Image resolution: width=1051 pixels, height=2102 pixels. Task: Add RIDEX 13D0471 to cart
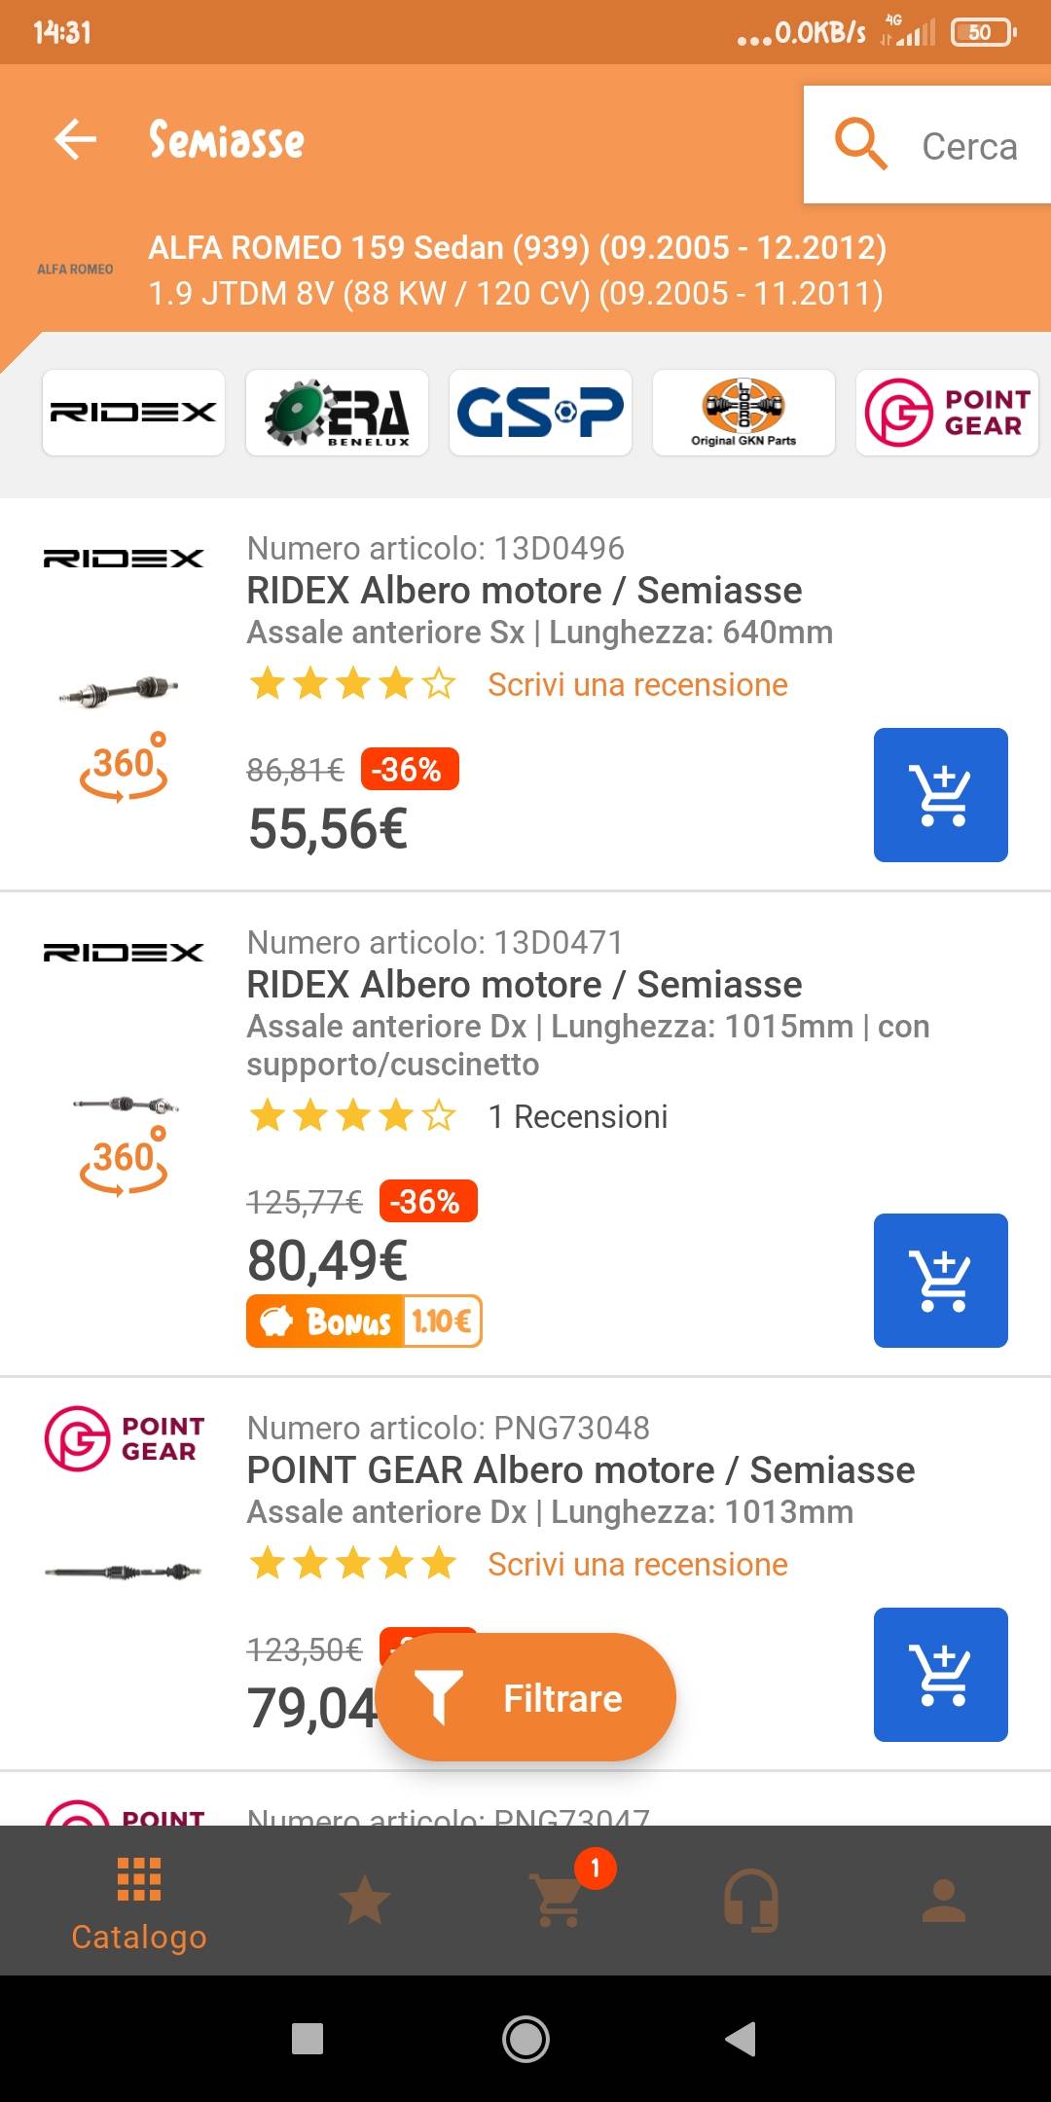(x=940, y=1281)
